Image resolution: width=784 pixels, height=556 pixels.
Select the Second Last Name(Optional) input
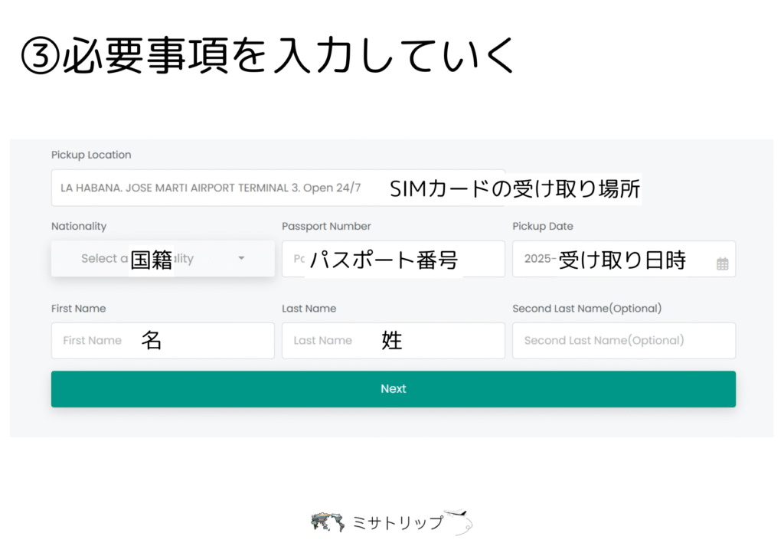(x=623, y=341)
